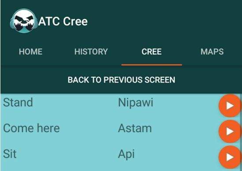The image size is (242, 171).
Task: Select the English word Sit
Action: (x=10, y=154)
